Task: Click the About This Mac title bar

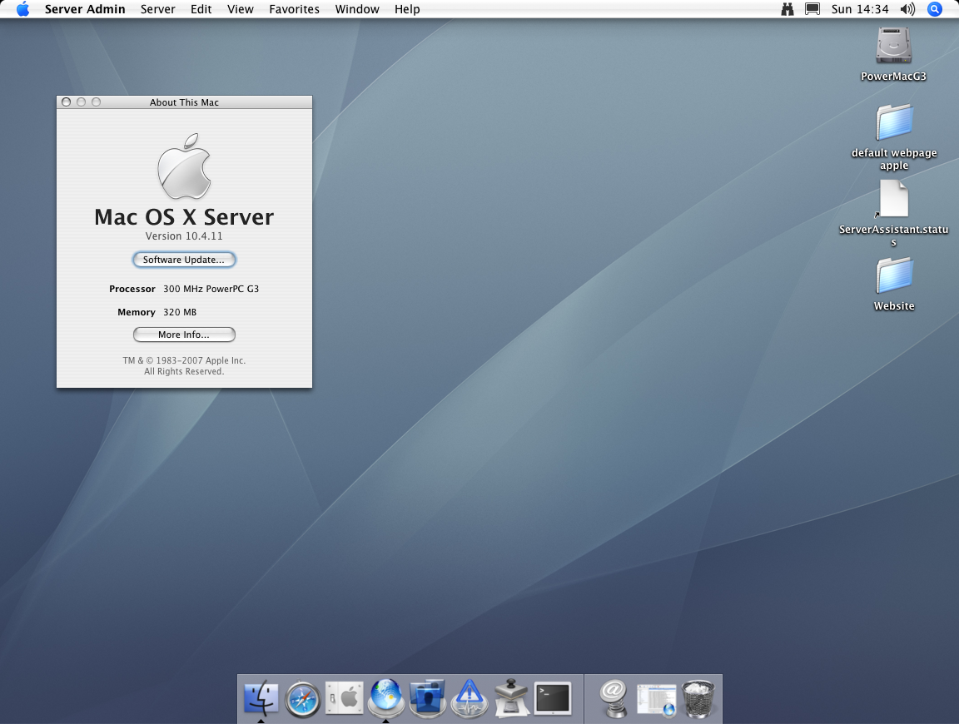Action: pos(184,102)
